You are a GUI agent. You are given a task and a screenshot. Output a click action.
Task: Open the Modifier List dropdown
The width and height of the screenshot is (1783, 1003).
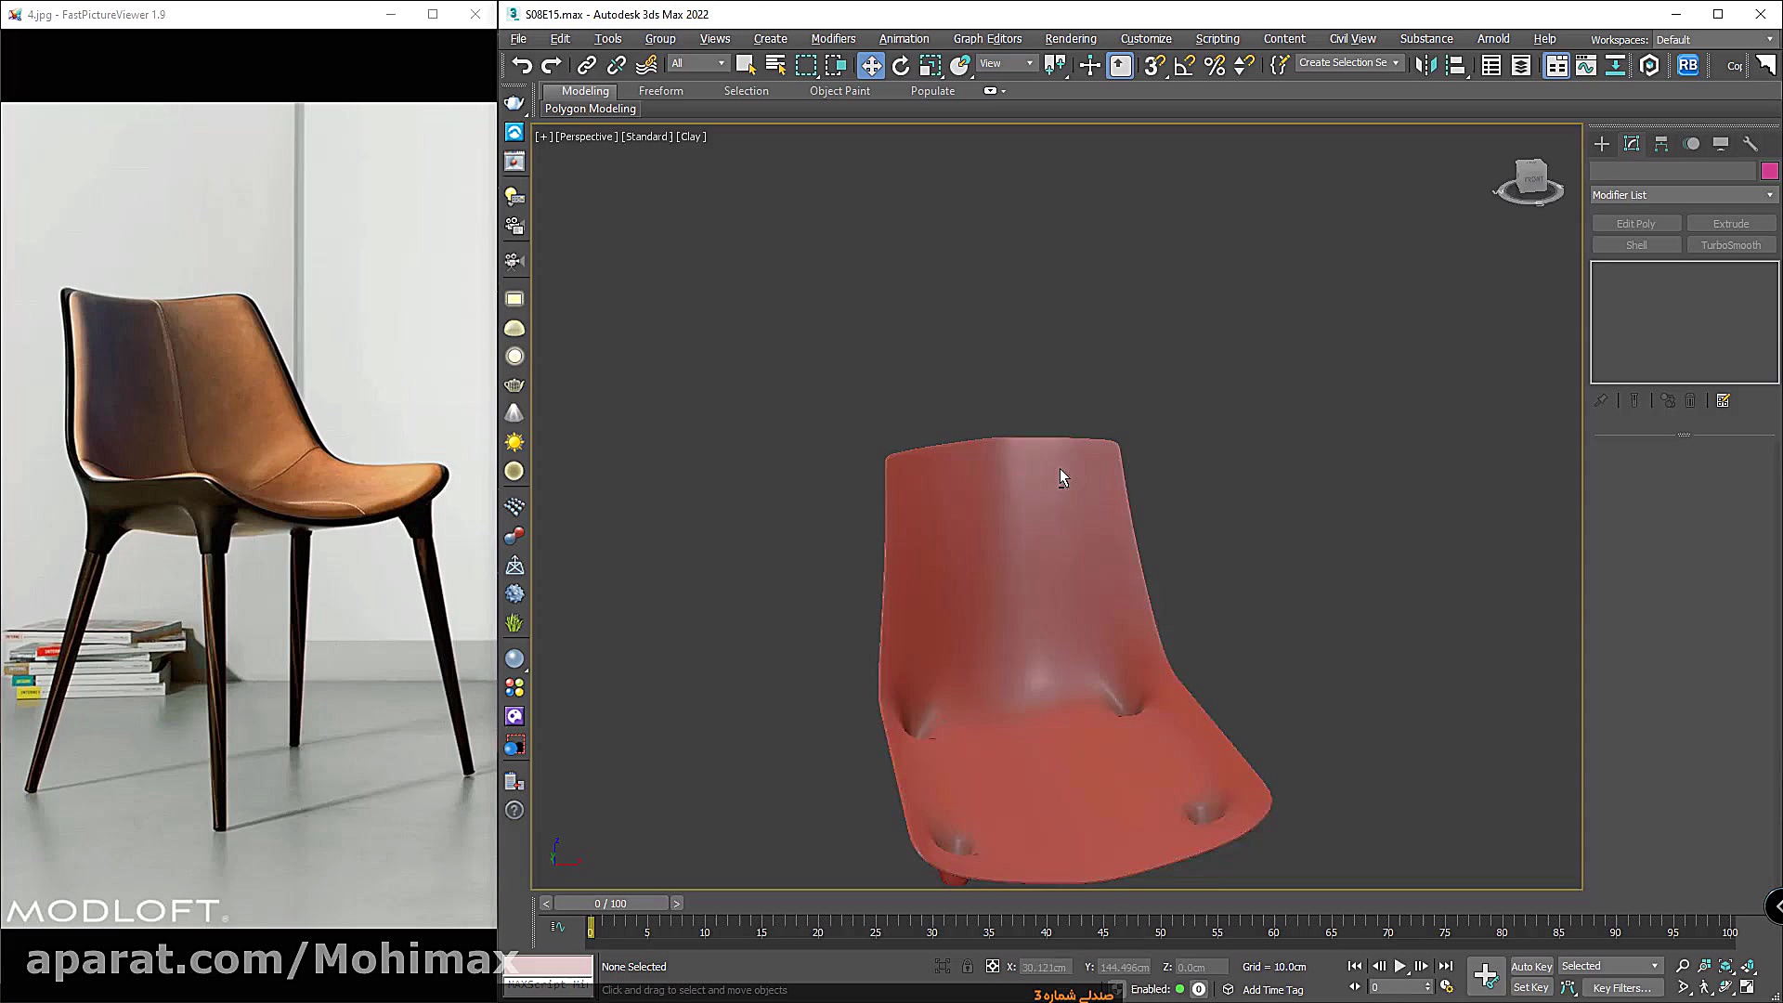click(1684, 195)
